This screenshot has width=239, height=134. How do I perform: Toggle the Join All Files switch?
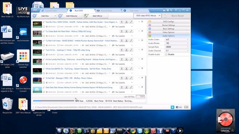(x=140, y=97)
